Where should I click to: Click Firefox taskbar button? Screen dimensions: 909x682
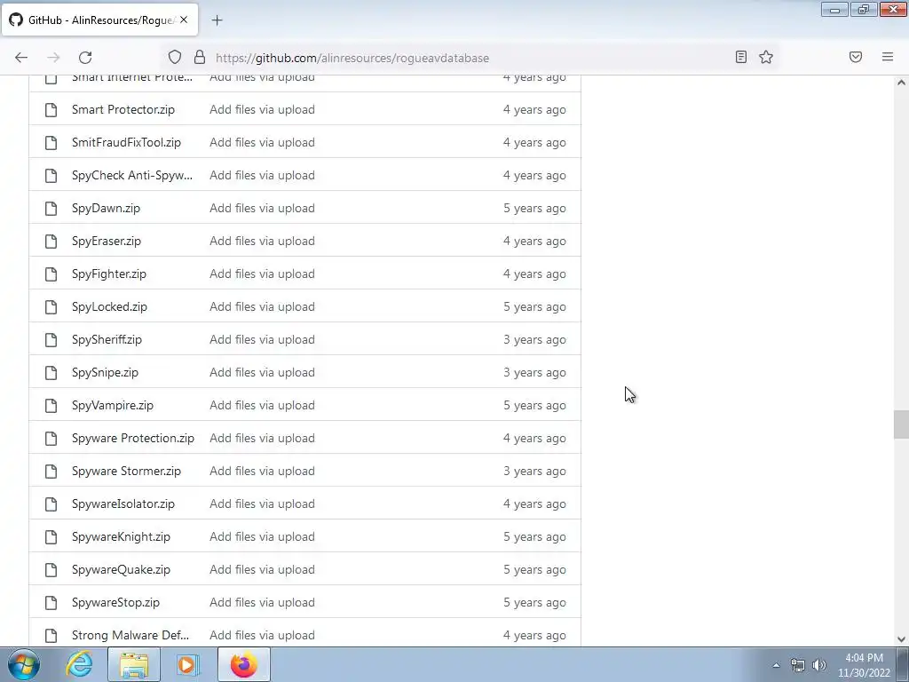(x=244, y=664)
